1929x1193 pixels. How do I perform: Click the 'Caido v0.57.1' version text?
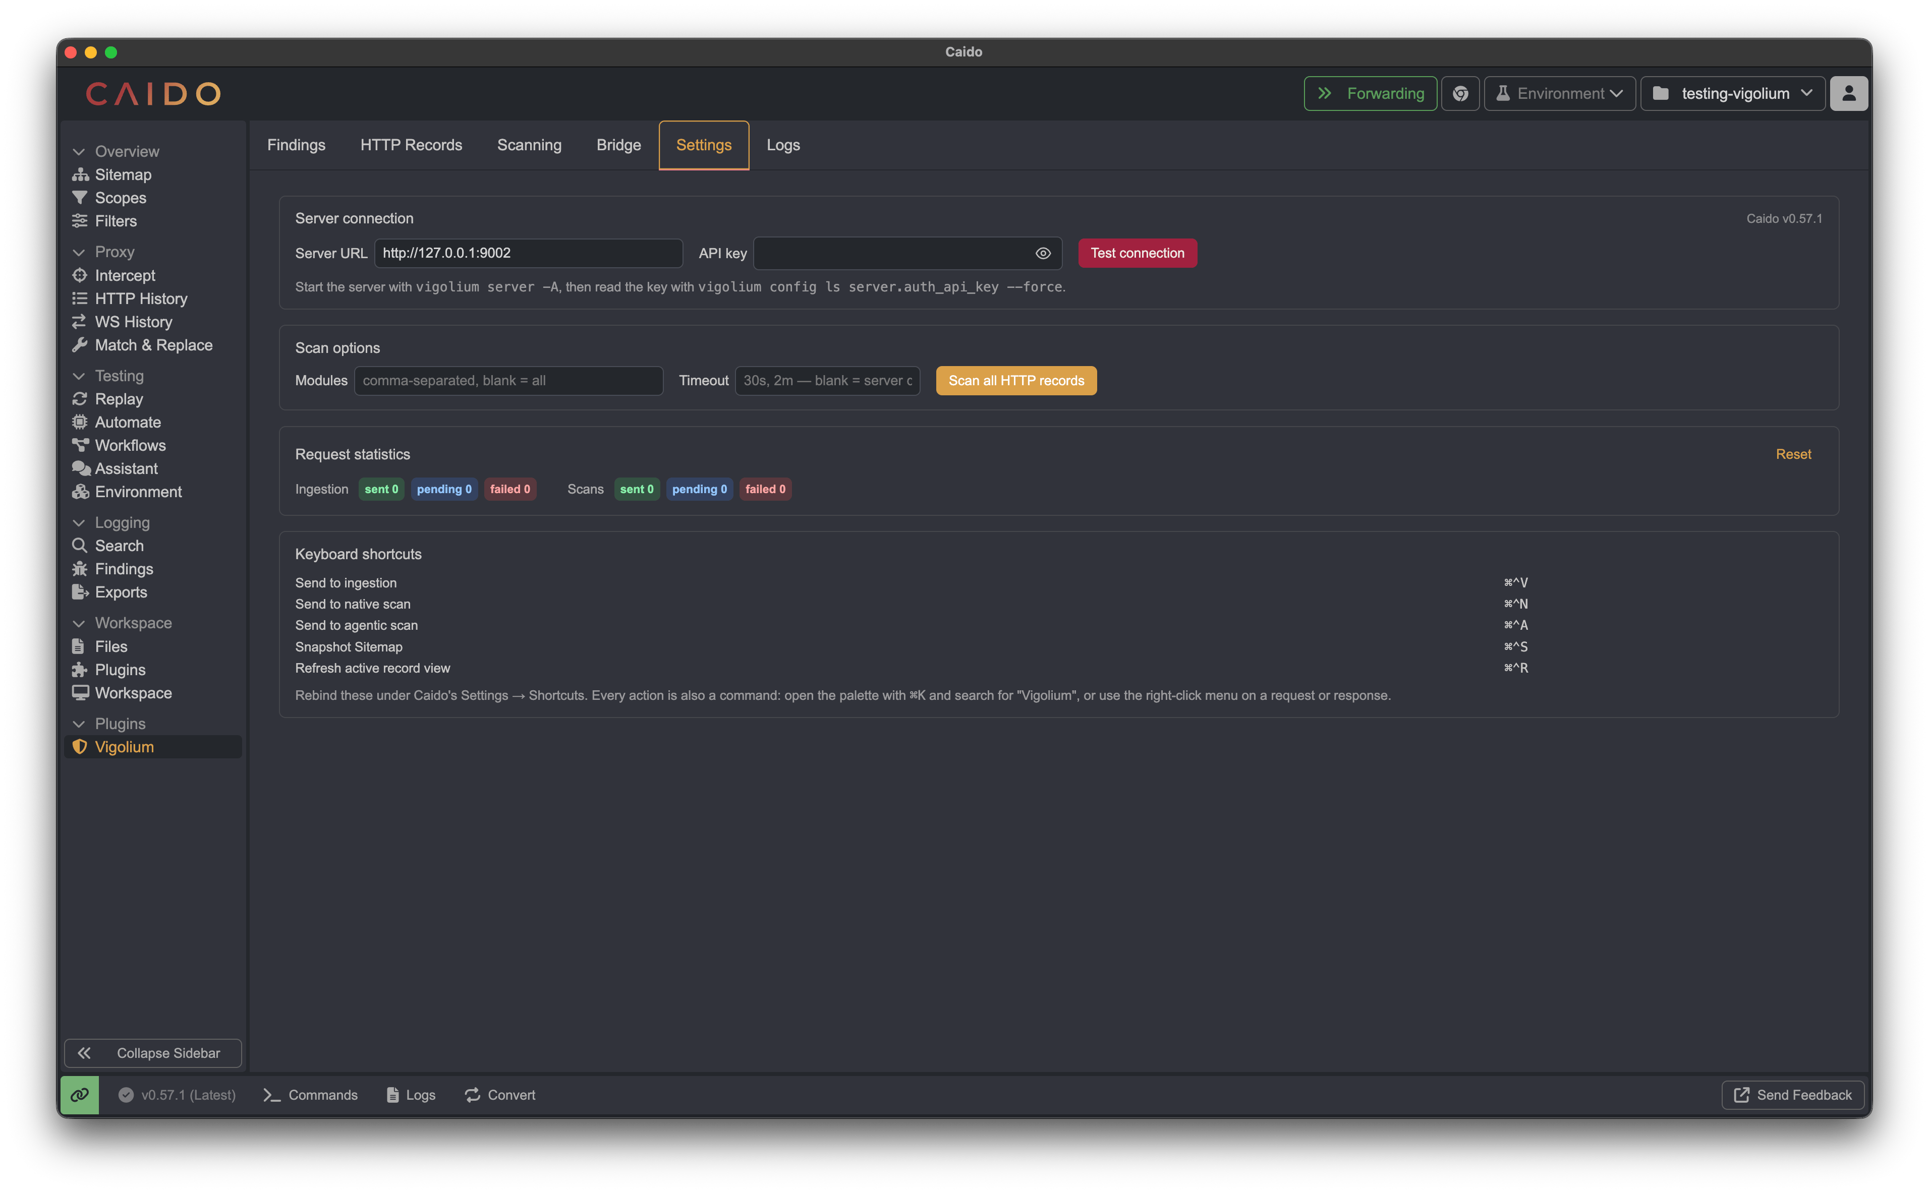[1784, 218]
